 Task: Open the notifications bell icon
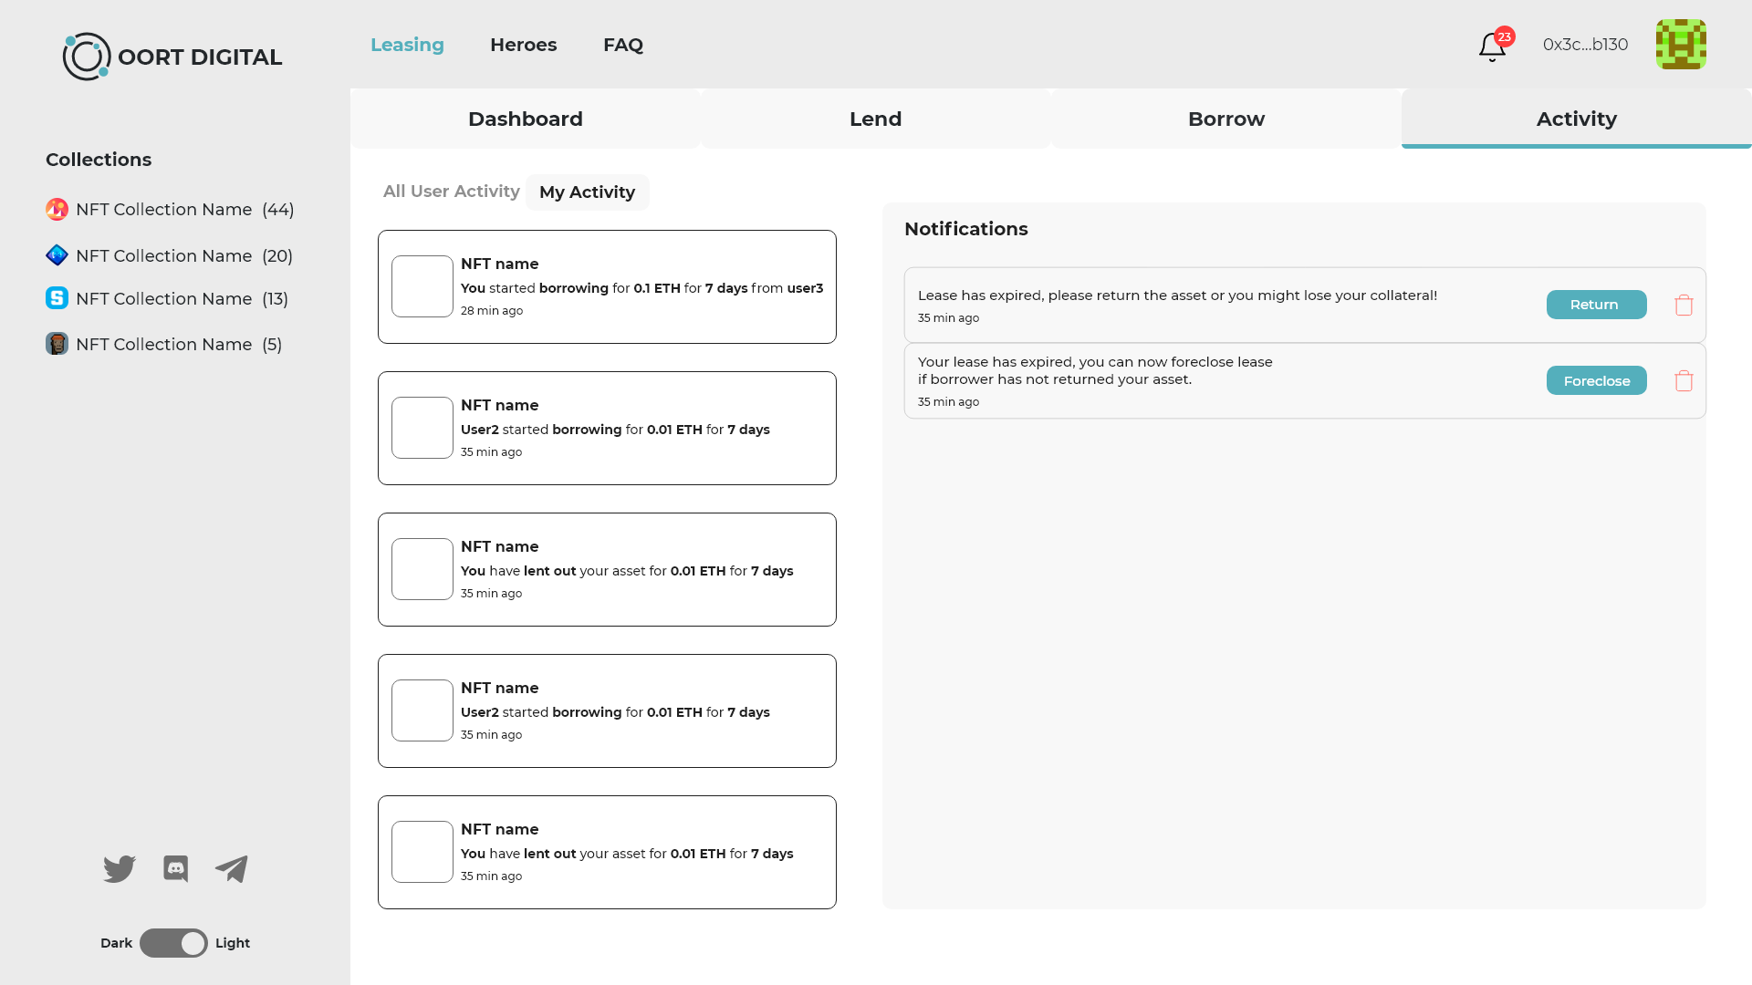[1492, 47]
